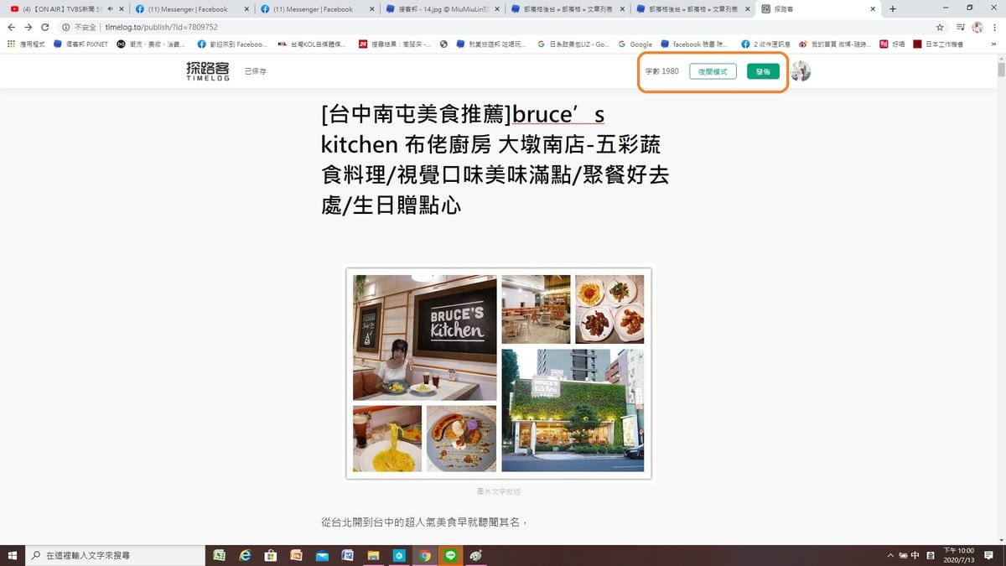Expand hidden system tray icons
The height and width of the screenshot is (566, 1006).
click(890, 555)
